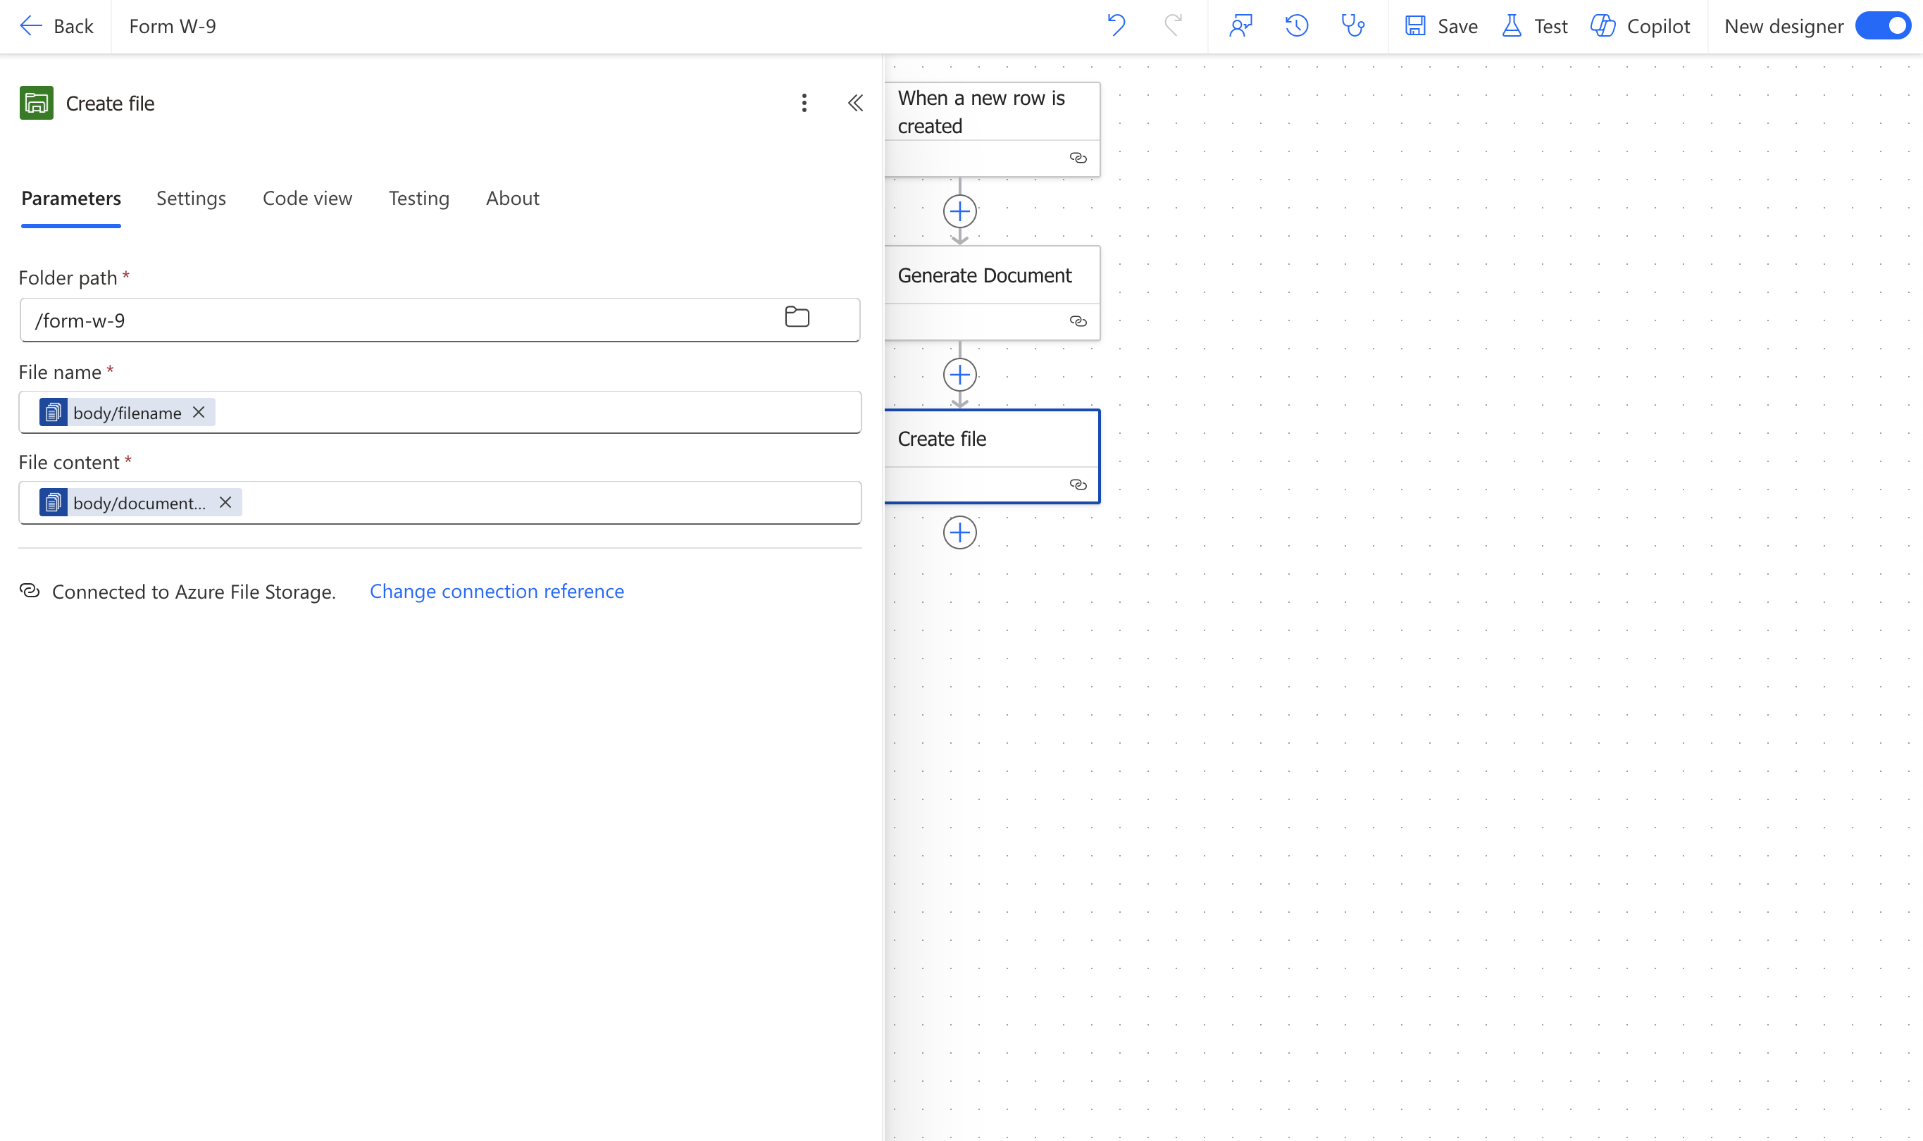This screenshot has height=1141, width=1923.
Task: Open the Testing tab
Action: click(x=418, y=199)
